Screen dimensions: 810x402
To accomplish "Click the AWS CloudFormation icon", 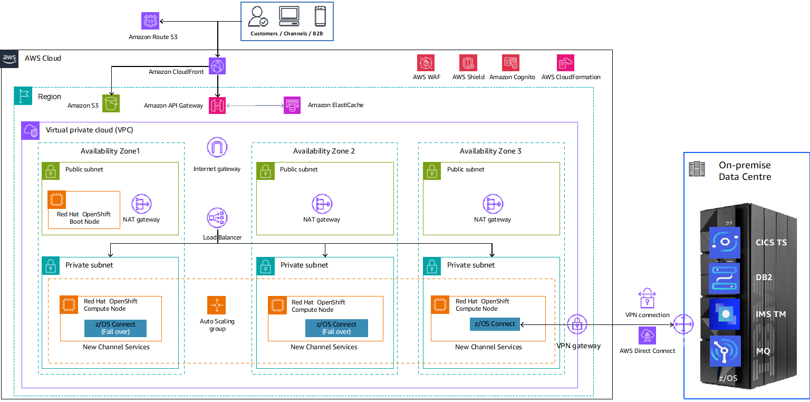I will (565, 63).
